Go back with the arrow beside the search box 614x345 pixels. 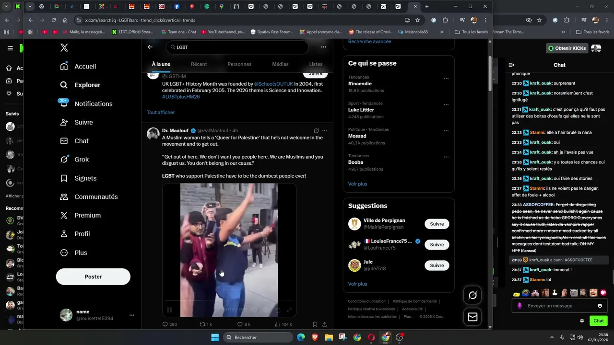150,47
